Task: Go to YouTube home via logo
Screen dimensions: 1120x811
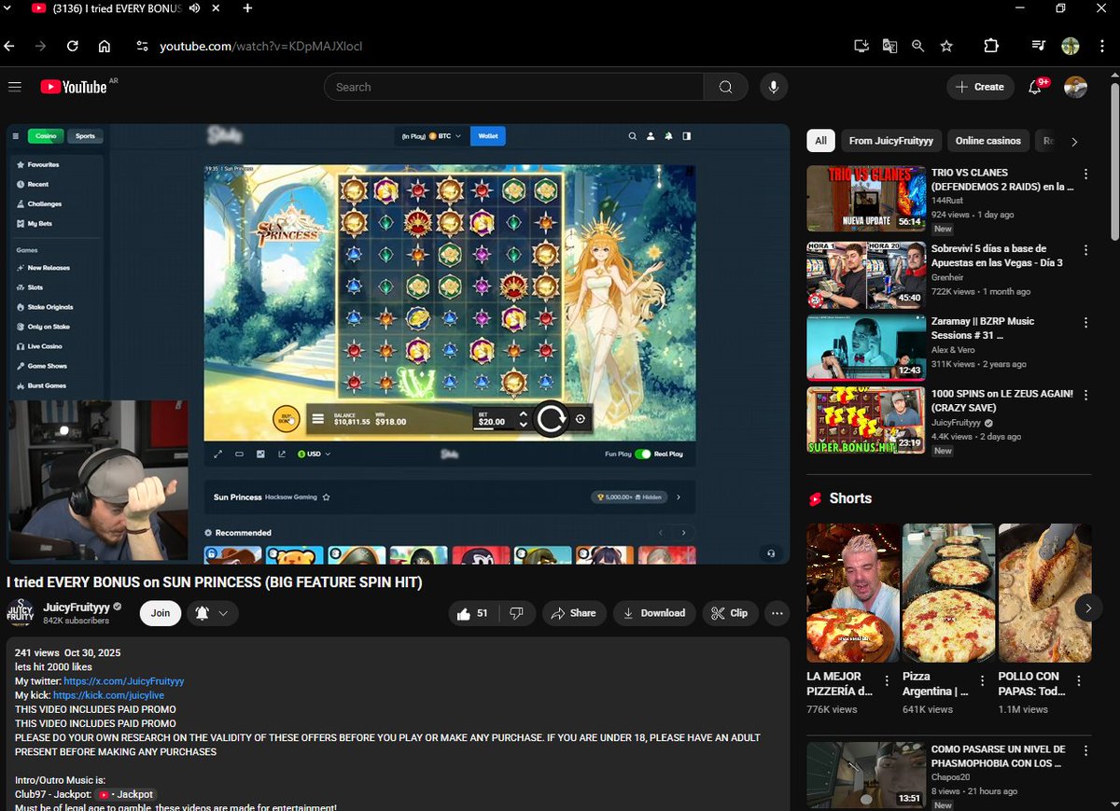Action: point(74,87)
